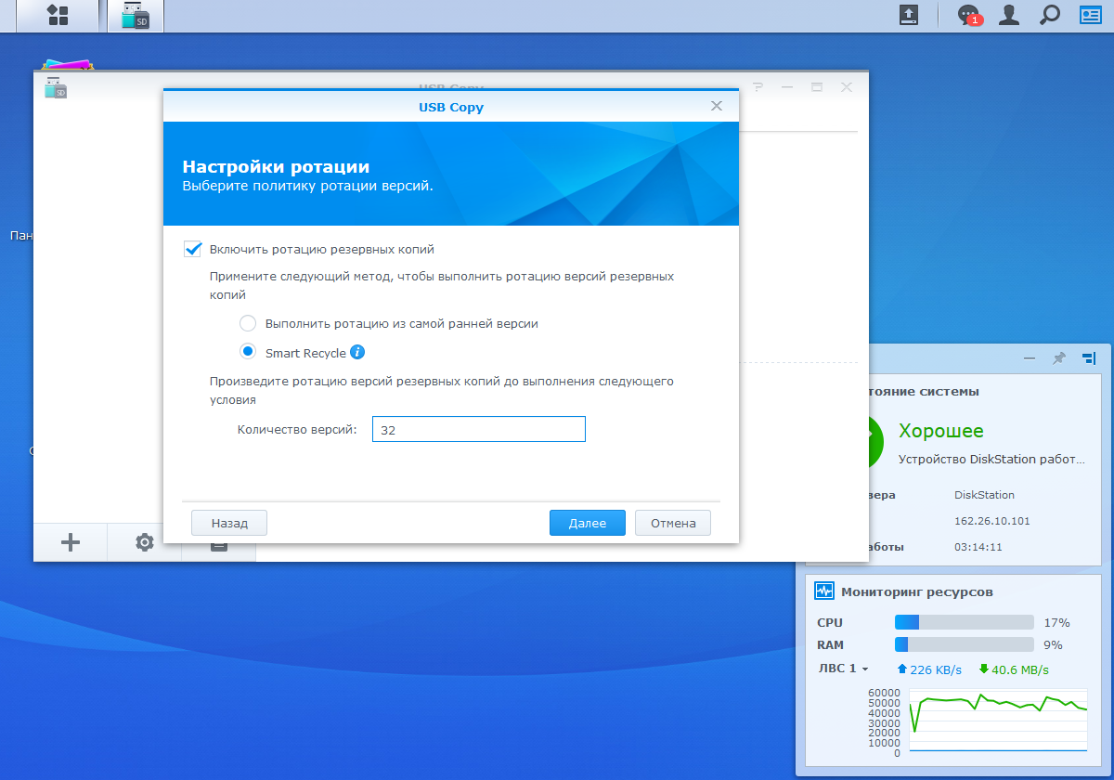
Task: Pin the widget panel
Action: tap(1058, 357)
